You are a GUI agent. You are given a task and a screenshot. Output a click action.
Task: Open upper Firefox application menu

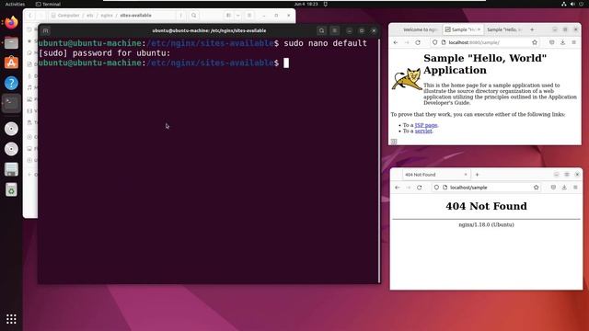[x=574, y=42]
